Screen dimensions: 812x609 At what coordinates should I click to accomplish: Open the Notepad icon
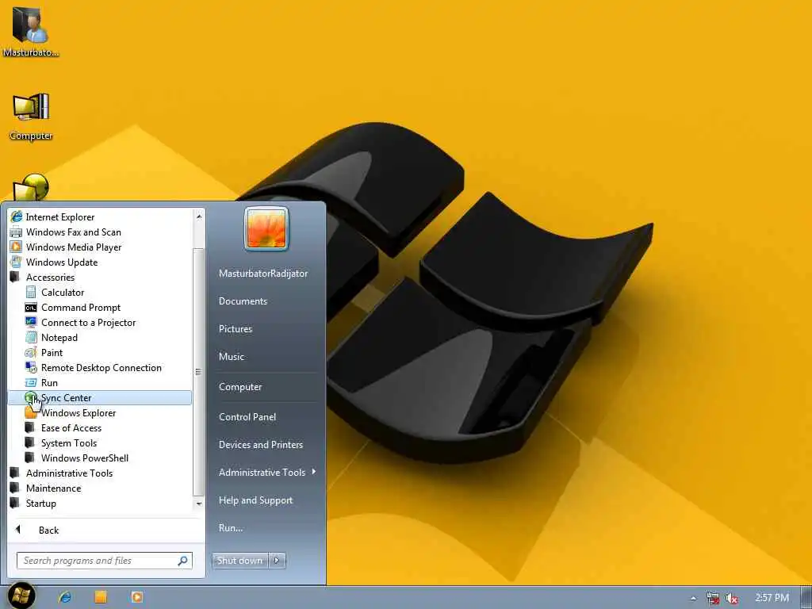point(31,337)
